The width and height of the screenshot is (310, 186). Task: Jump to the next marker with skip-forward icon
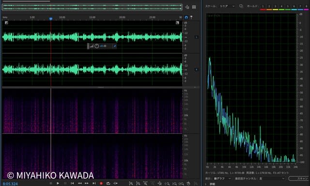click(x=94, y=183)
